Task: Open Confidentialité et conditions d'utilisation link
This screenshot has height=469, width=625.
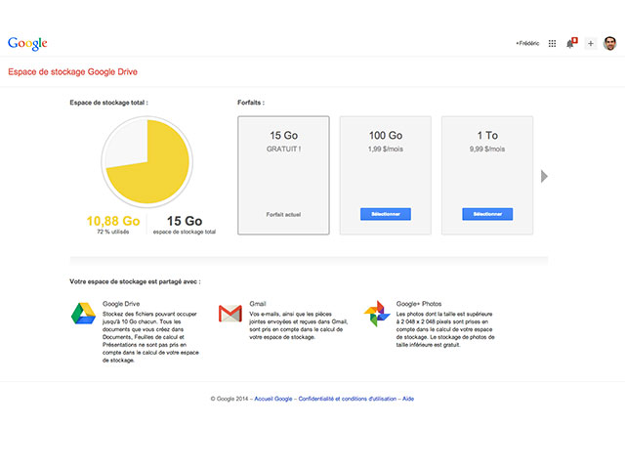Action: coord(348,399)
